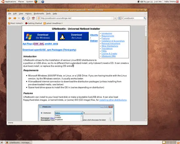Go to the Home page icon
The height and width of the screenshot is (144, 180).
33,18
